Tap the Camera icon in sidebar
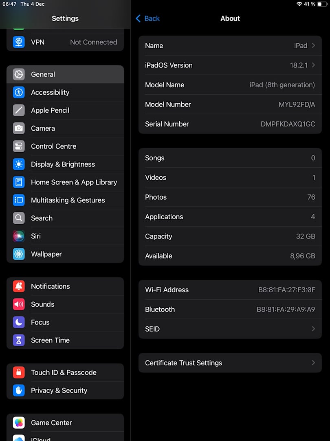 tap(19, 128)
